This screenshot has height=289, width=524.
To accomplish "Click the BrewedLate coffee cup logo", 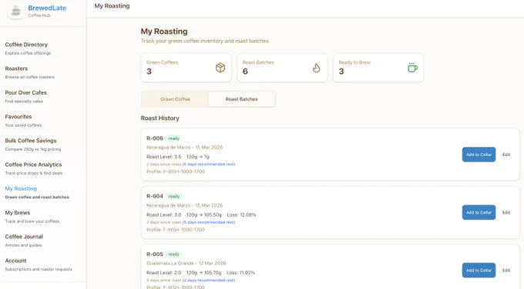I will (x=16, y=11).
